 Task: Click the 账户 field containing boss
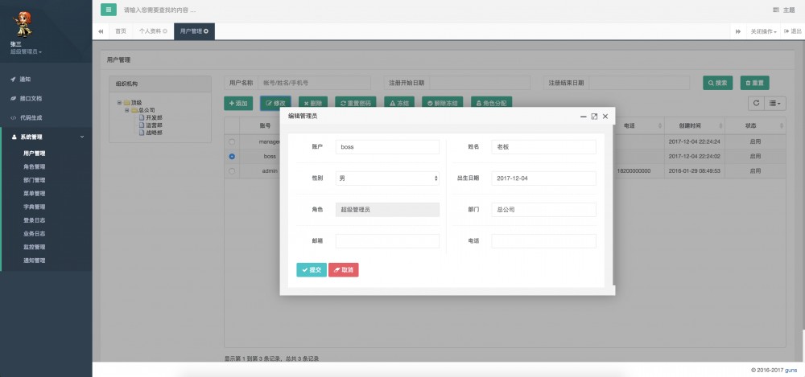(x=388, y=146)
